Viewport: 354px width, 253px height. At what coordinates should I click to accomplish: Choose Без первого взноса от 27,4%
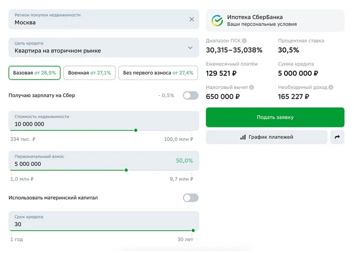click(x=158, y=73)
